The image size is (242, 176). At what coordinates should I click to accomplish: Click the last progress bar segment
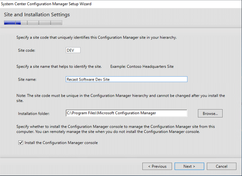(56, 23)
